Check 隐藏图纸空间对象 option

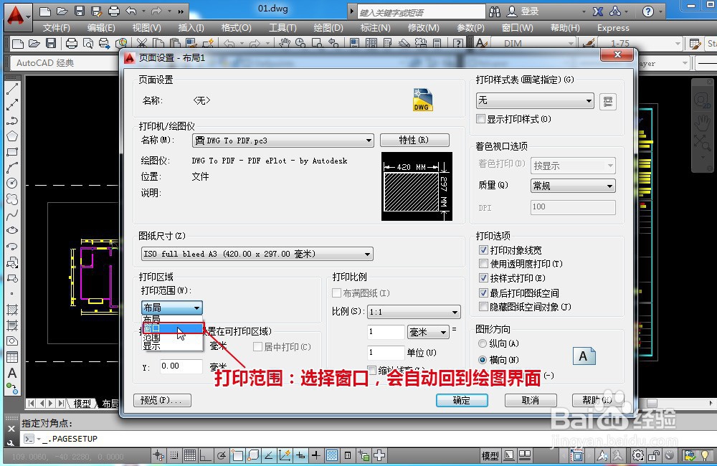[483, 306]
